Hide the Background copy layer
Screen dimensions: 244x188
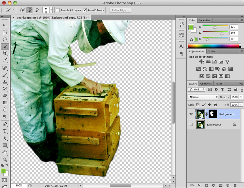pos(191,114)
